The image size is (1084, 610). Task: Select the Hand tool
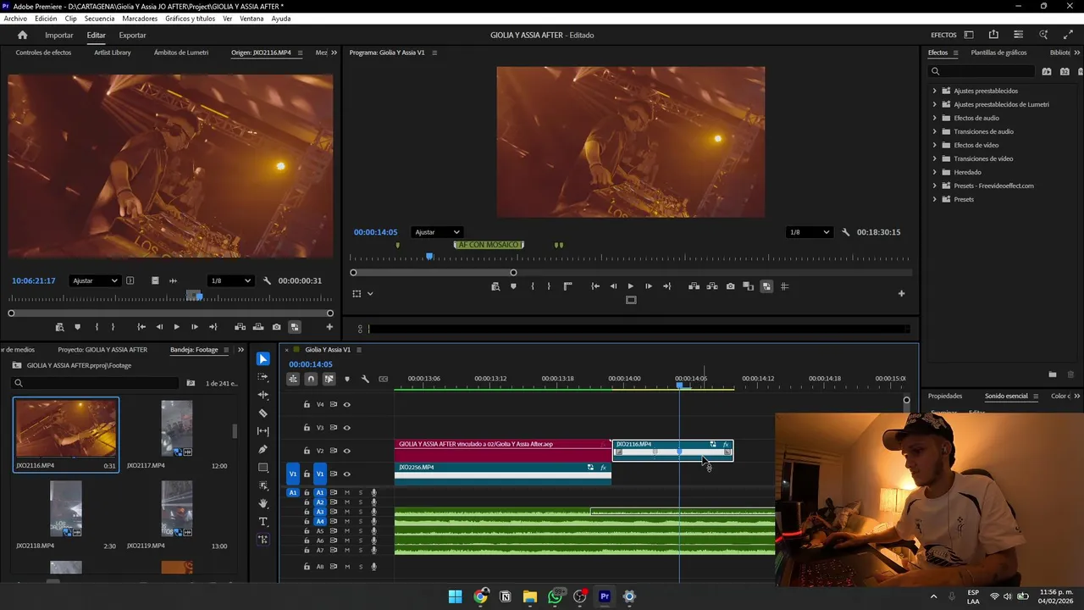point(263,503)
